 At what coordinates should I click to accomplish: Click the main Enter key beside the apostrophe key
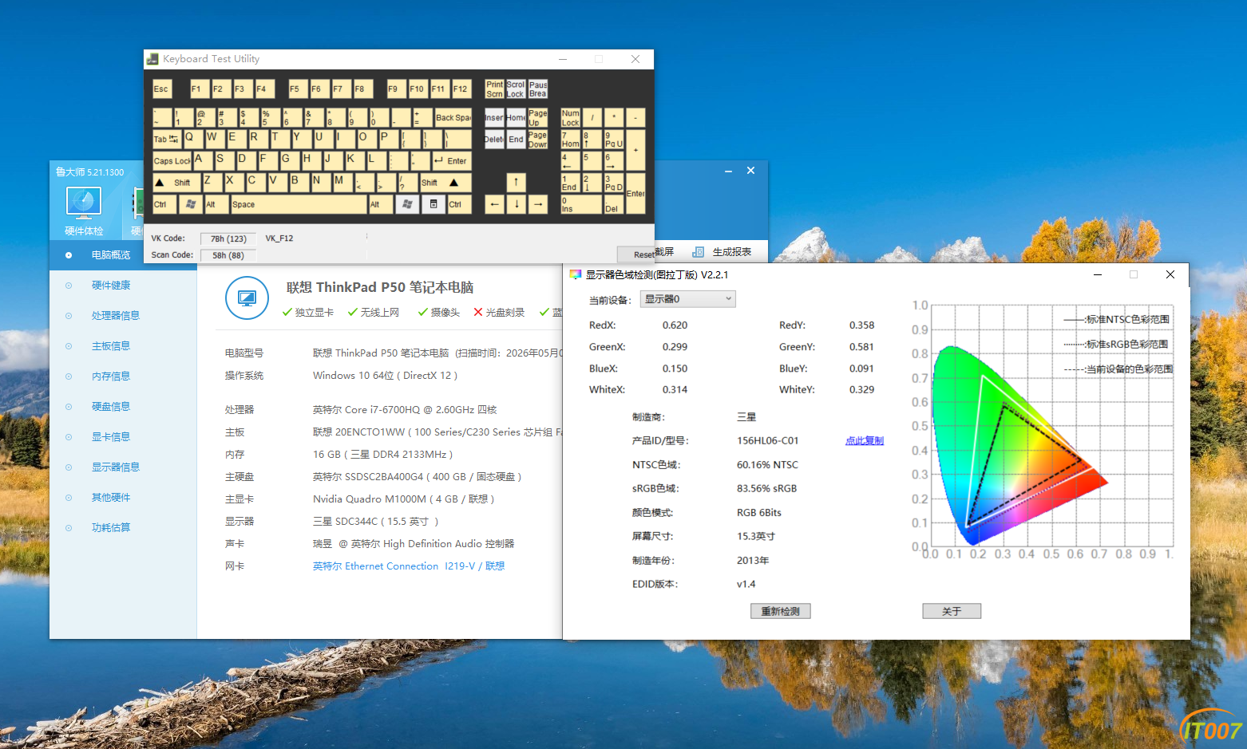click(x=451, y=160)
